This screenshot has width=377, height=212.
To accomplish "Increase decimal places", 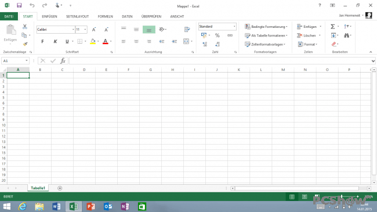I will [205, 44].
